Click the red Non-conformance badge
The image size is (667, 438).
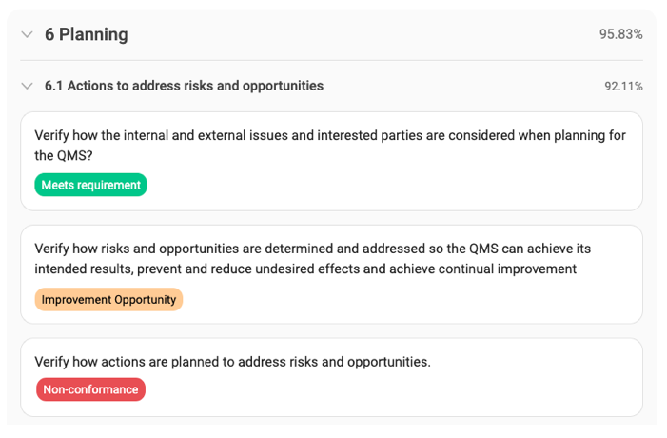(90, 389)
